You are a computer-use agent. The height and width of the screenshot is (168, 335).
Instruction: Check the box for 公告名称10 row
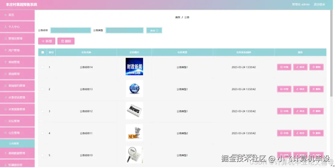tap(42, 155)
